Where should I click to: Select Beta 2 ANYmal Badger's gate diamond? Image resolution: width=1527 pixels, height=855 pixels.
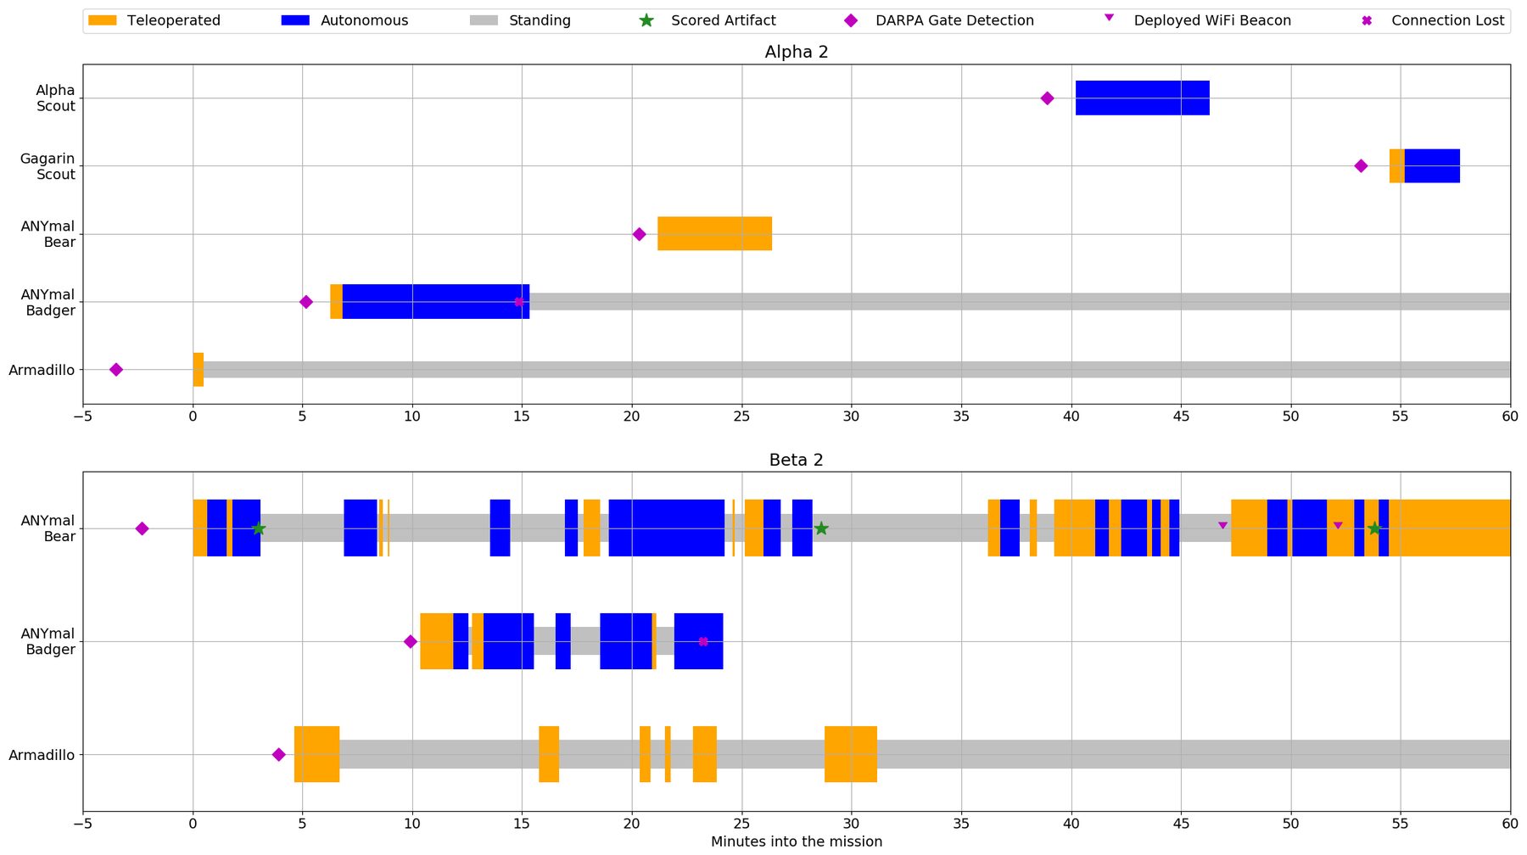point(411,641)
